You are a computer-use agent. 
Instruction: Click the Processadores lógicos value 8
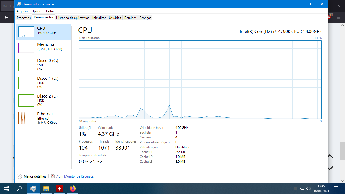[176, 142]
